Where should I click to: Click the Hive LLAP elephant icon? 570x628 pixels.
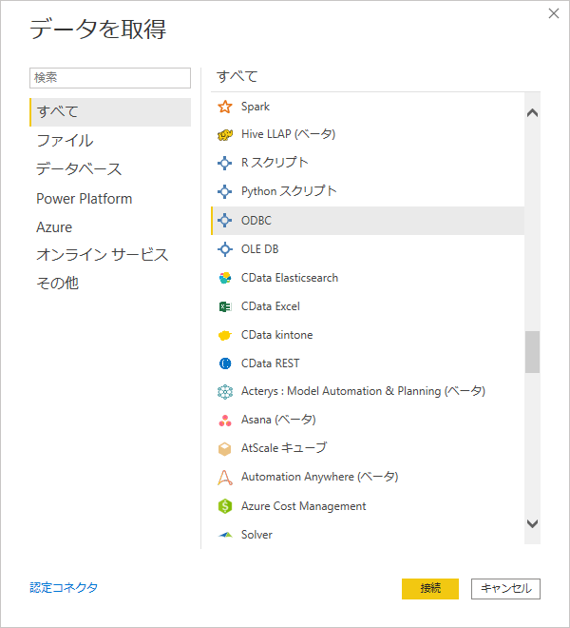pos(225,135)
